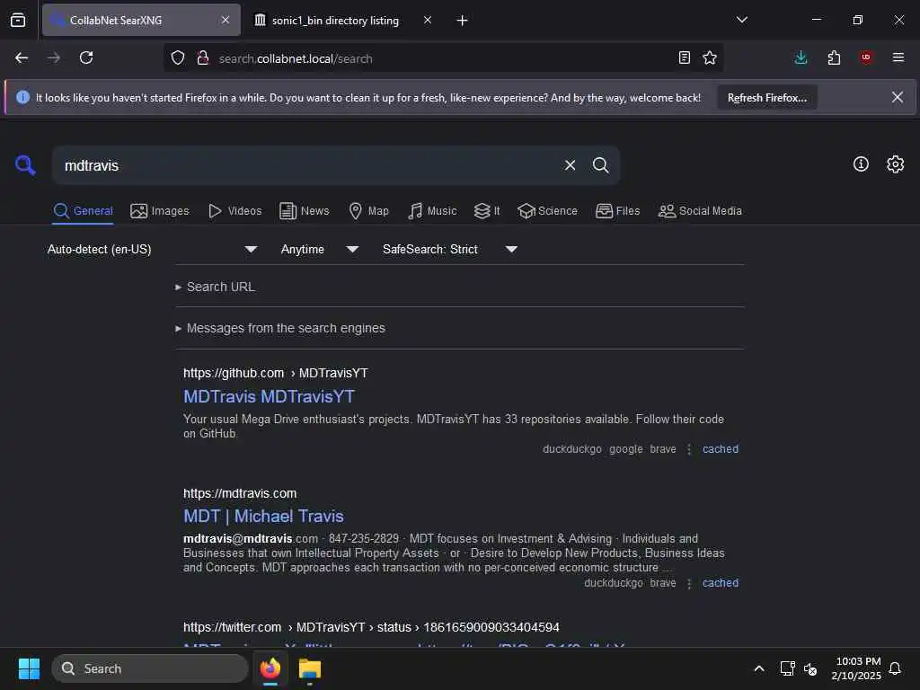
Task: Open the Downloads panel icon
Action: 801,57
